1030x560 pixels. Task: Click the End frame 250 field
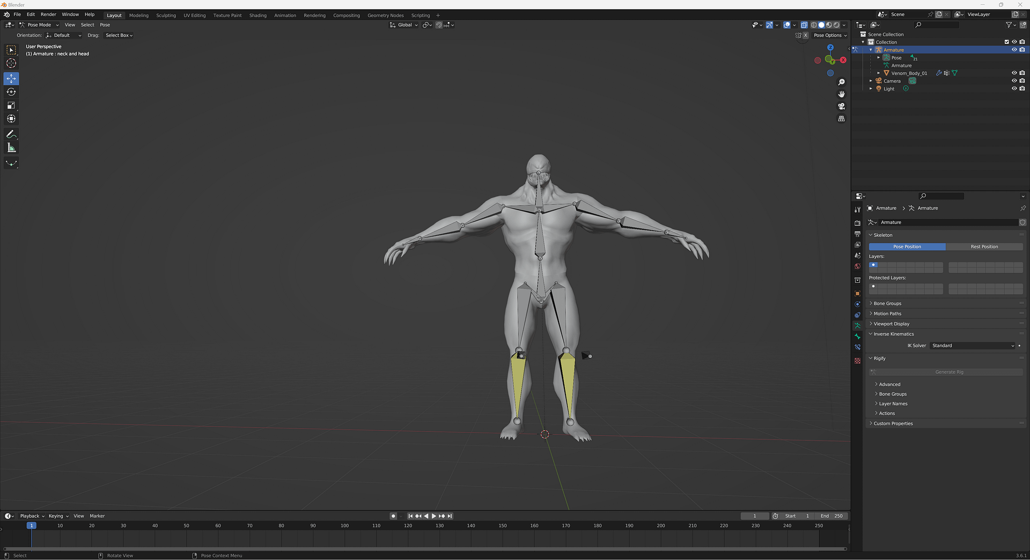coord(831,516)
